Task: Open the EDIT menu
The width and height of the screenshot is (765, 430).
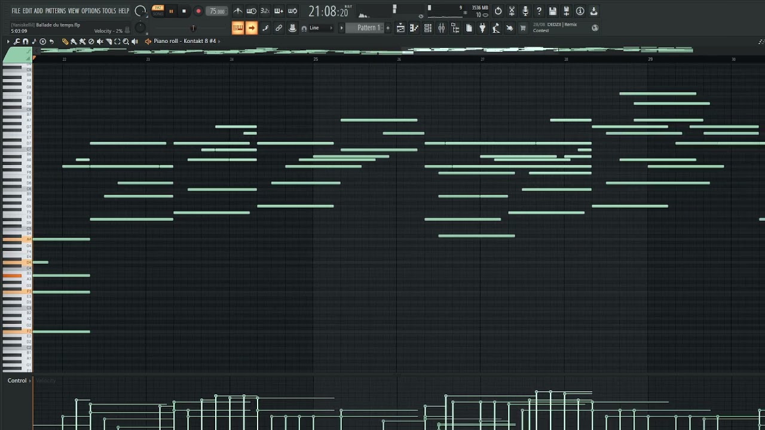Action: tap(27, 11)
